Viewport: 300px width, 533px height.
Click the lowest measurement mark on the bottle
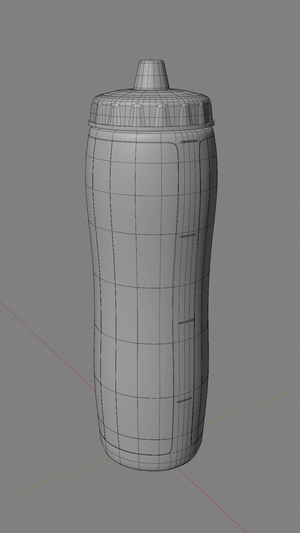click(x=185, y=400)
